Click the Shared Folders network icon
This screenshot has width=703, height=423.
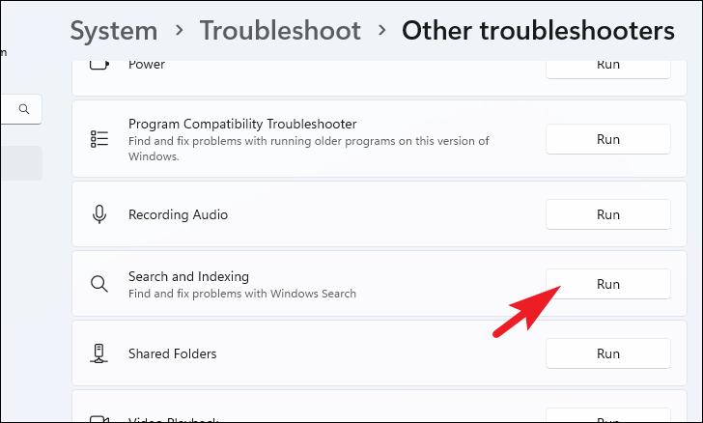click(99, 353)
